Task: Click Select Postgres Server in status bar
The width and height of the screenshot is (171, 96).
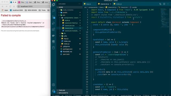Action: point(100,95)
